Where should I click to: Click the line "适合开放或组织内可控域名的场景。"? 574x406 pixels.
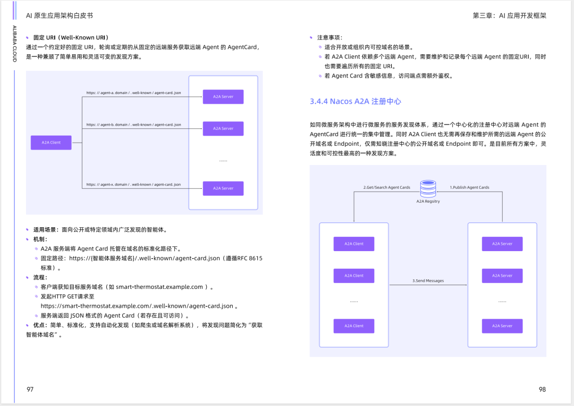[369, 47]
